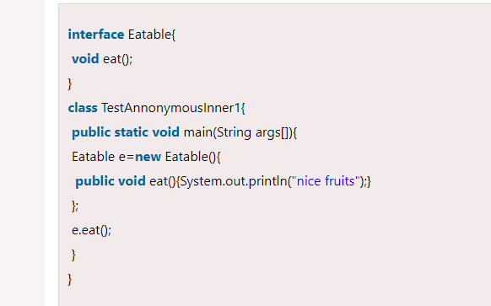Click 'public static void' keywords of main

(x=126, y=132)
